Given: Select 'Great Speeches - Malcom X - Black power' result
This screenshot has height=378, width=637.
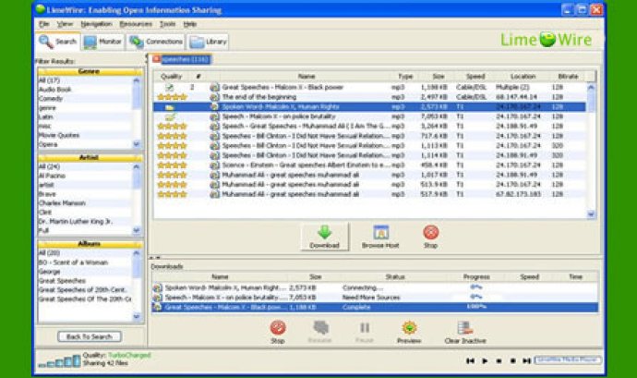Looking at the screenshot, I should [x=369, y=87].
